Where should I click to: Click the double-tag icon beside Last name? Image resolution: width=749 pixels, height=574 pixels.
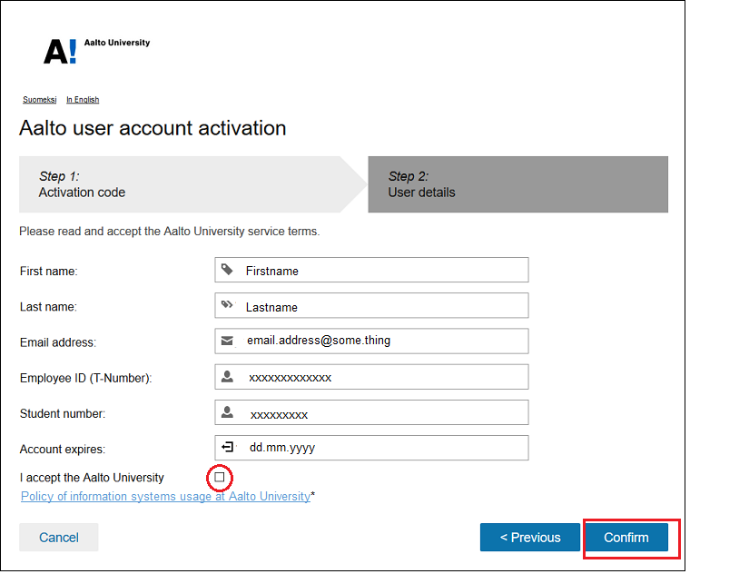(227, 306)
